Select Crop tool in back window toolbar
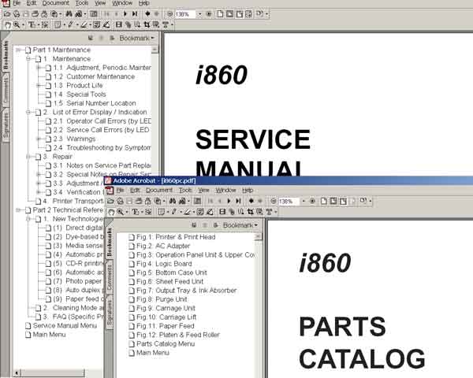The width and height of the screenshot is (473, 378). [147, 24]
